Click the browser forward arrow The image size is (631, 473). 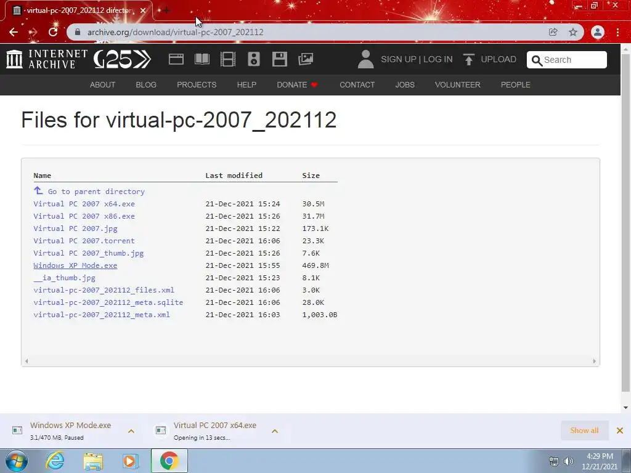pyautogui.click(x=33, y=32)
